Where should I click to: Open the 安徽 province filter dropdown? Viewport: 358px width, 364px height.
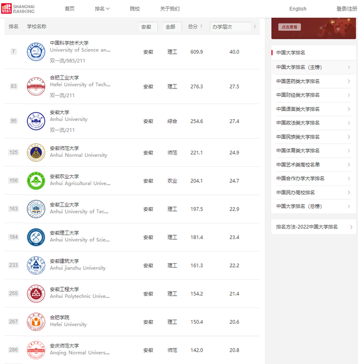[x=148, y=27]
